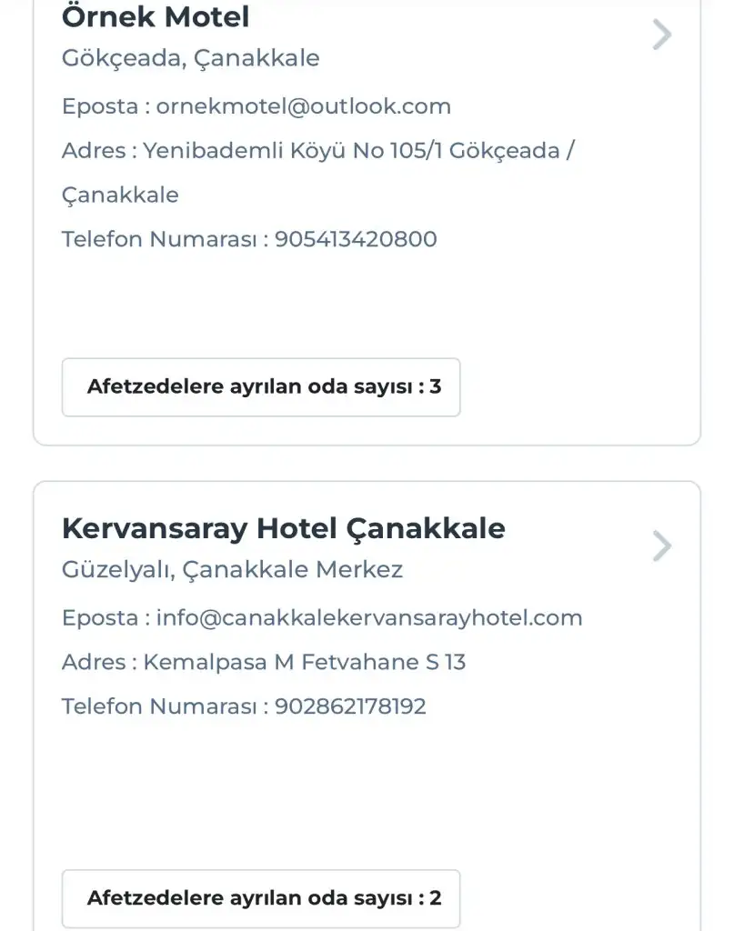This screenshot has height=931, width=734.
Task: Expand Kervansaray Hotel Çanakkale chevron arrow
Action: coord(662,546)
